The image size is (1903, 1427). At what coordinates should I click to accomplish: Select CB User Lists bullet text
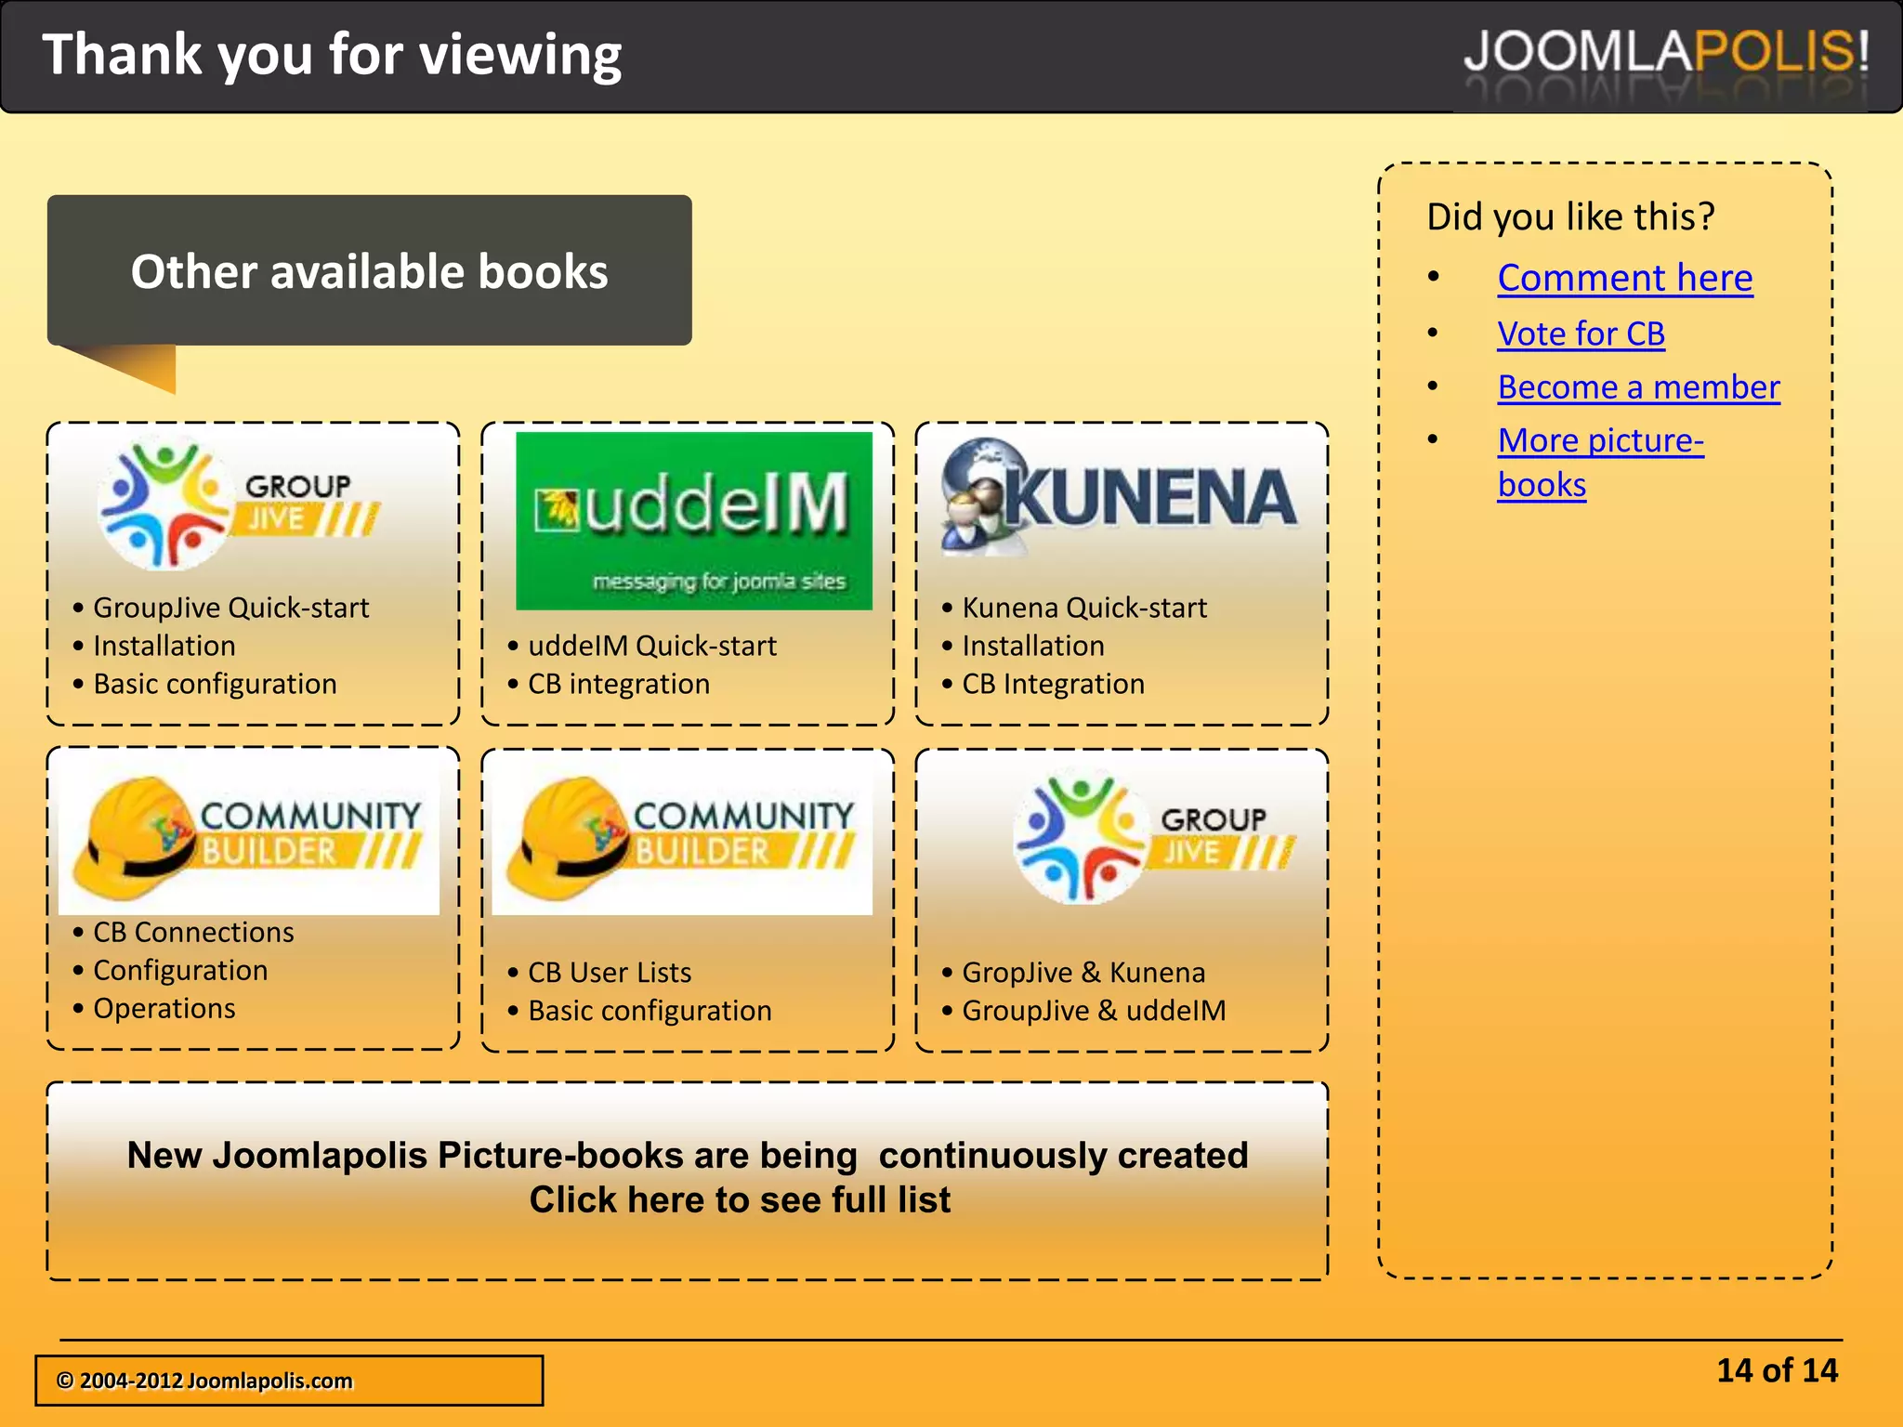(x=610, y=973)
